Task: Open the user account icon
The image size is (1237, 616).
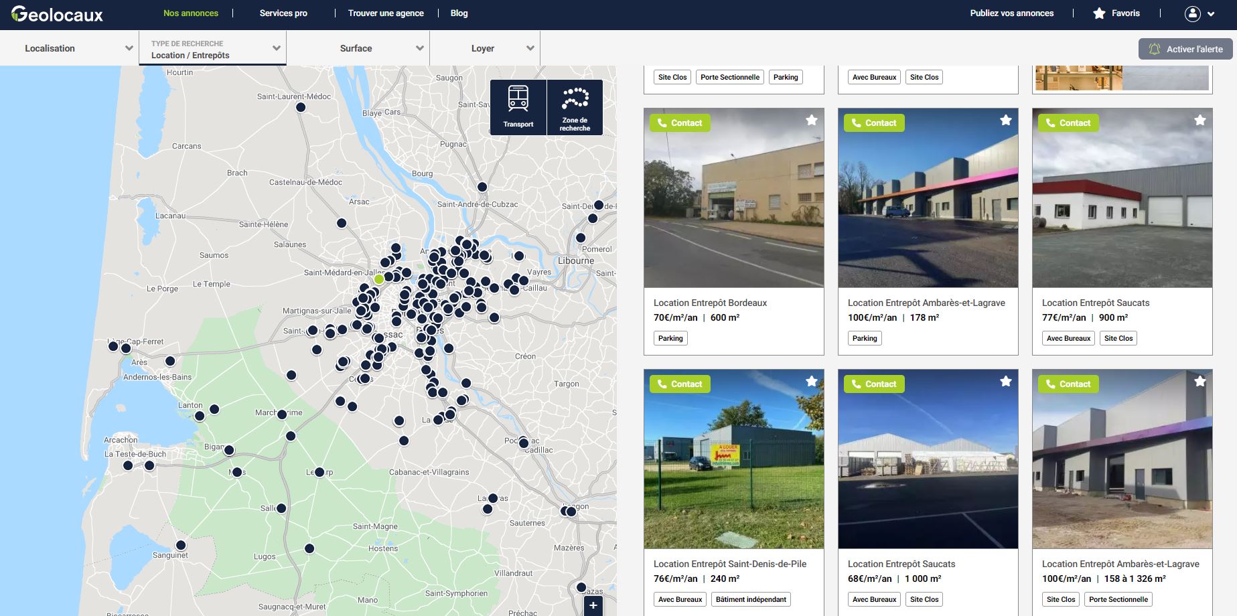Action: click(x=1192, y=13)
